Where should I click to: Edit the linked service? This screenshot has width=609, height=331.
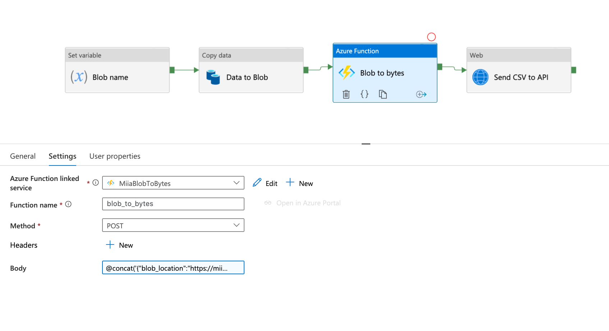(x=265, y=183)
